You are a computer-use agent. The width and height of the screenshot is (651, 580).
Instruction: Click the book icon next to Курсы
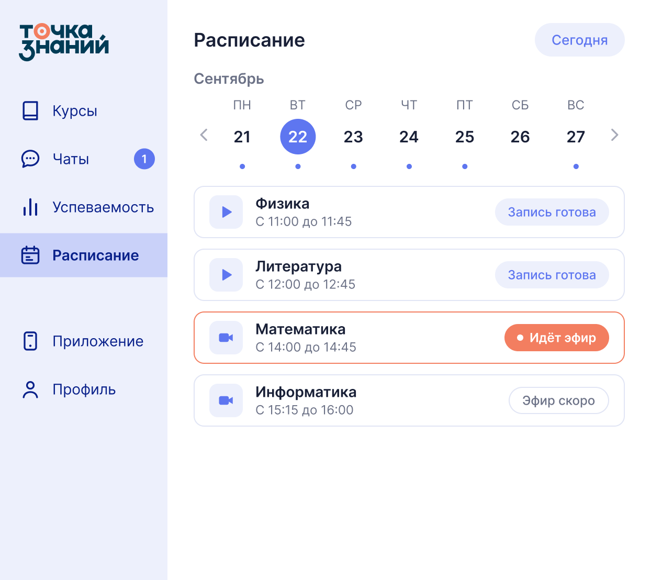tap(30, 111)
